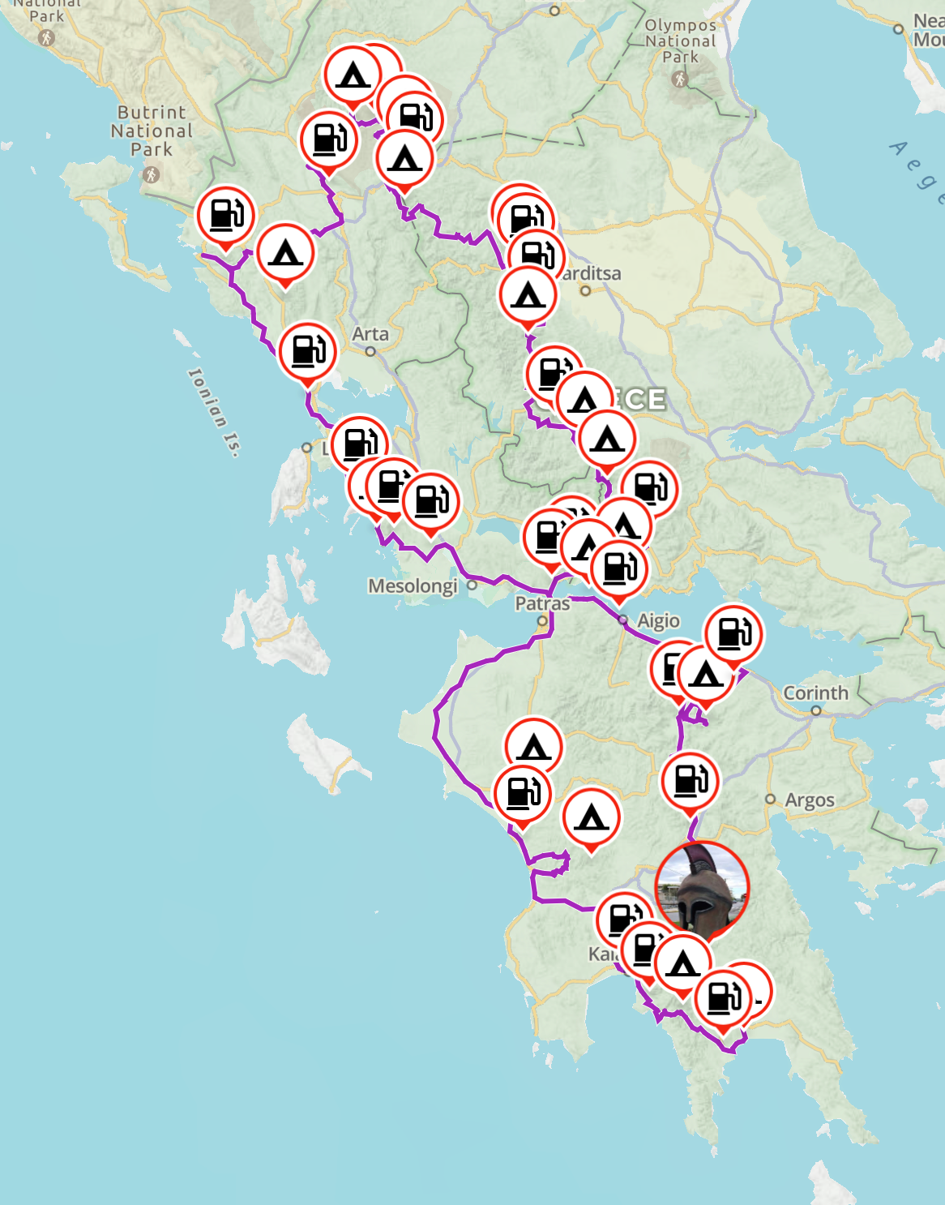Select the southernmost fuel marker

click(724, 998)
